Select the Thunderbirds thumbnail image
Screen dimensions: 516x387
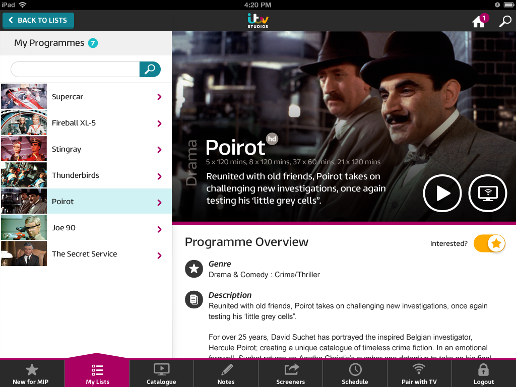(24, 175)
